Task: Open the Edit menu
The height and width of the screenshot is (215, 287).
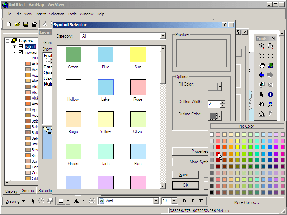Action: point(18,14)
